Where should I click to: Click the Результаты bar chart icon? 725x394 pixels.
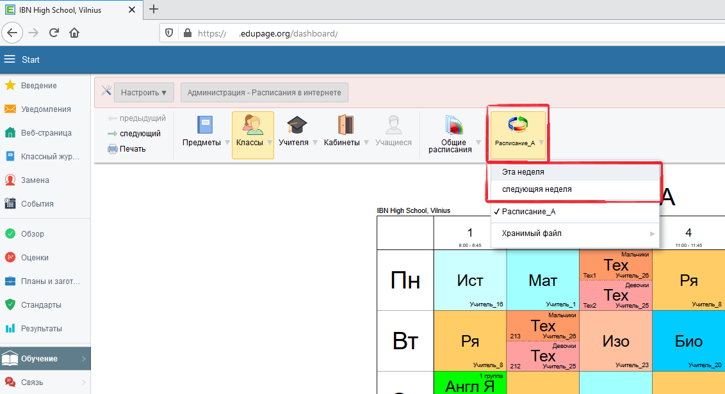click(x=10, y=328)
